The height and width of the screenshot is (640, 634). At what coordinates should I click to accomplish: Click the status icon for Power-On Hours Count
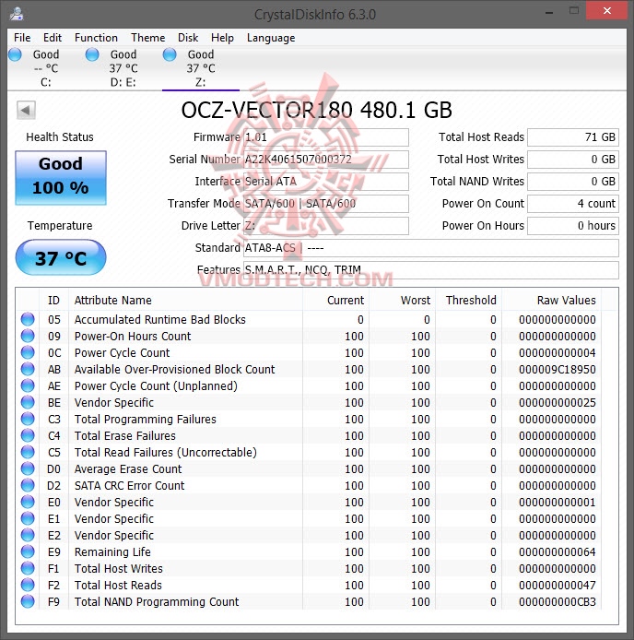[x=28, y=336]
